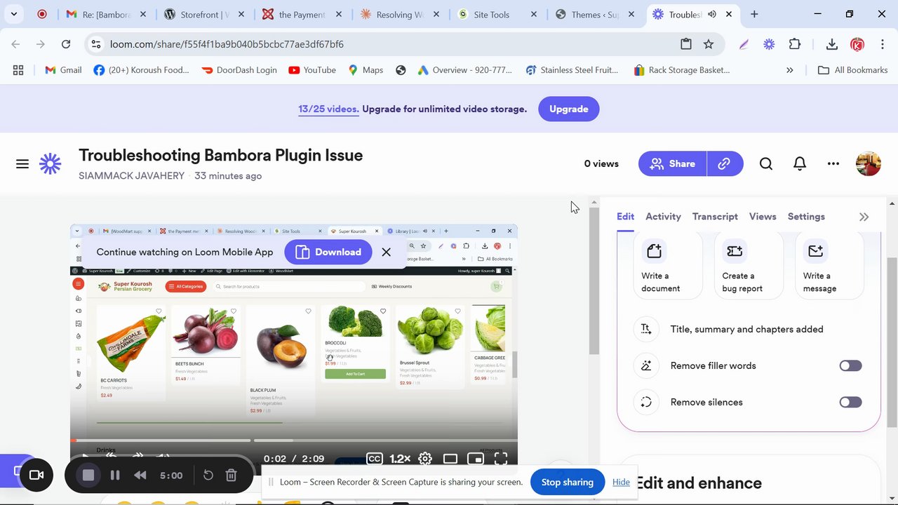Hide the screen sharing notice
The height and width of the screenshot is (505, 898).
pyautogui.click(x=621, y=482)
